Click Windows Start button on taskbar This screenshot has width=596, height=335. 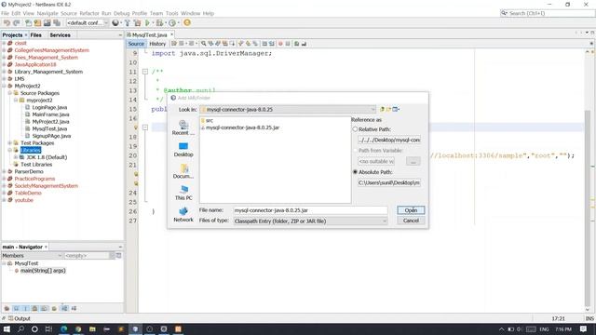[x=7, y=328]
